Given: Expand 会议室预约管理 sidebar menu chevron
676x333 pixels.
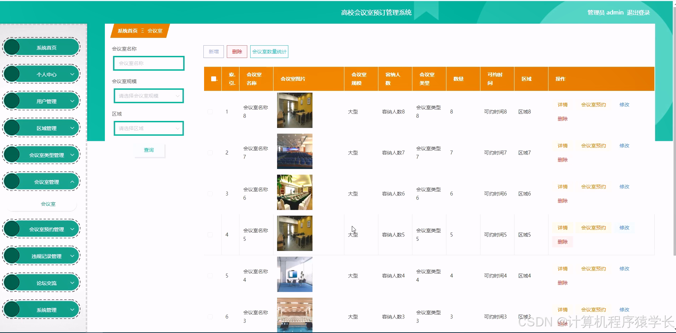Looking at the screenshot, I should coord(72,229).
